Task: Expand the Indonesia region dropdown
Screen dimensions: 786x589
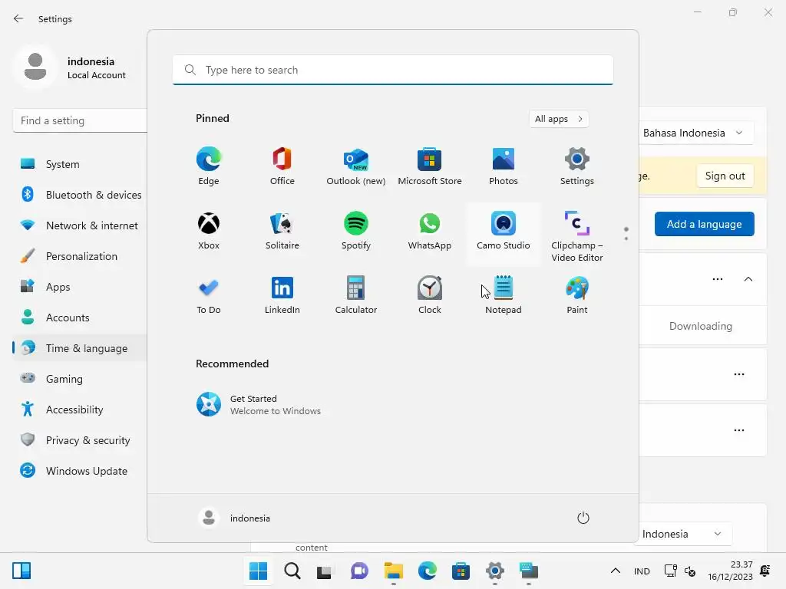Action: [685, 534]
